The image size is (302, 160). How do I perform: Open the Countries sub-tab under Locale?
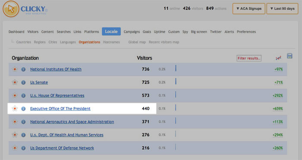[23, 42]
